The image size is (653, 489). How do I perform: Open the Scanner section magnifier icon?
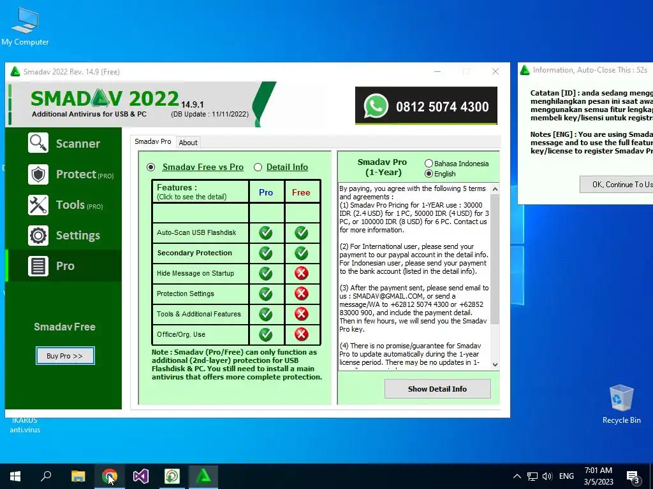pyautogui.click(x=38, y=143)
